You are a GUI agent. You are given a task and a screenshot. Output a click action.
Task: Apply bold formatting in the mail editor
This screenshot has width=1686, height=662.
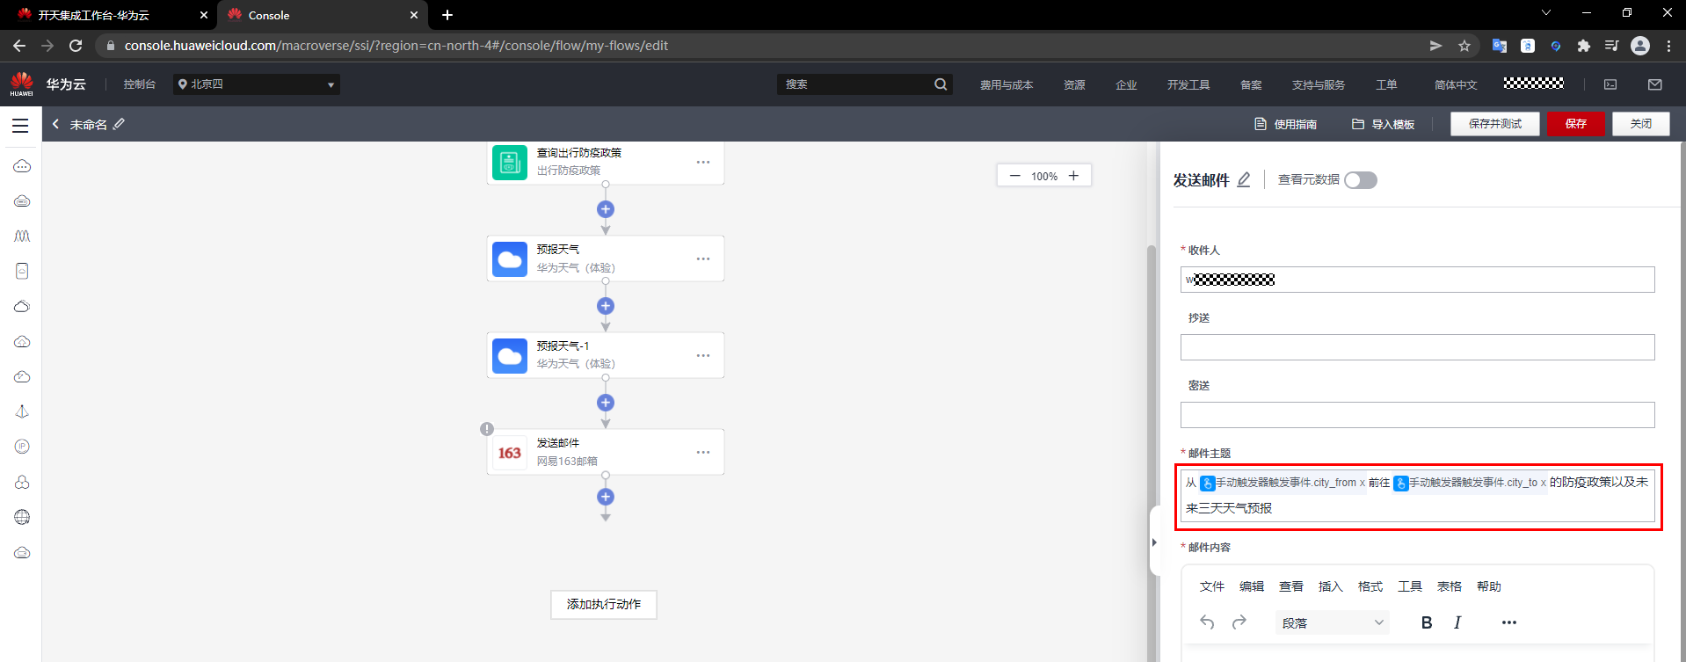tap(1427, 622)
